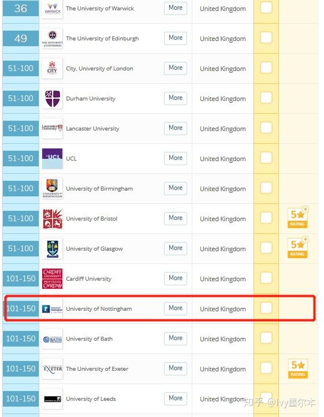Open The University of Exeter link
The height and width of the screenshot is (417, 324).
coord(97,369)
